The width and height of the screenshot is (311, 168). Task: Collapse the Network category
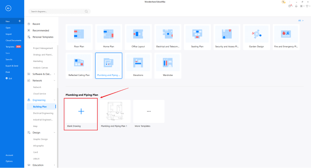(54, 81)
